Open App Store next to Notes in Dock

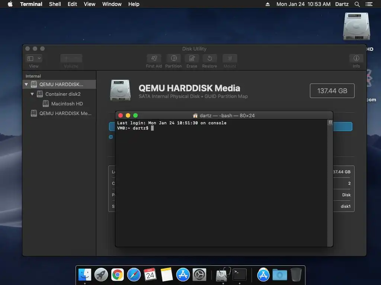click(x=183, y=275)
